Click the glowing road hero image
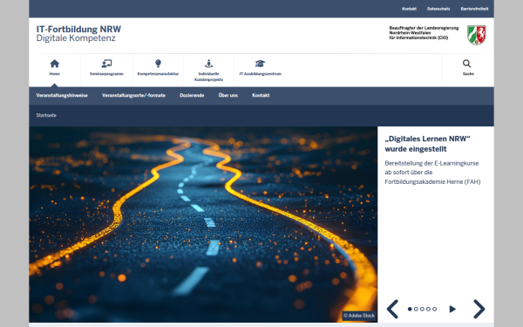Image resolution: width=523 pixels, height=327 pixels. tap(203, 224)
